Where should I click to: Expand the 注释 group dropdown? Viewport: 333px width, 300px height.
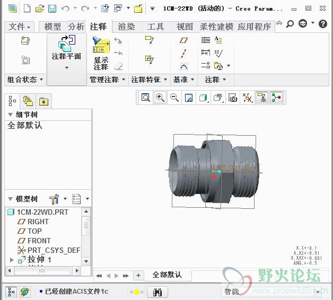click(x=216, y=80)
